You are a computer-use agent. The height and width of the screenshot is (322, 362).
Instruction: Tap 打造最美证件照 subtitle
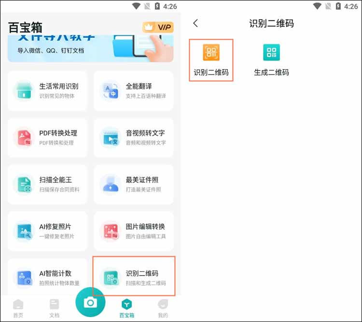143,190
